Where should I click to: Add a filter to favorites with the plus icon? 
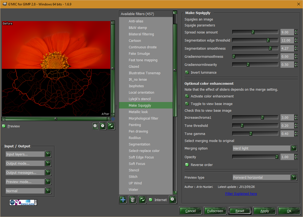click(x=123, y=200)
